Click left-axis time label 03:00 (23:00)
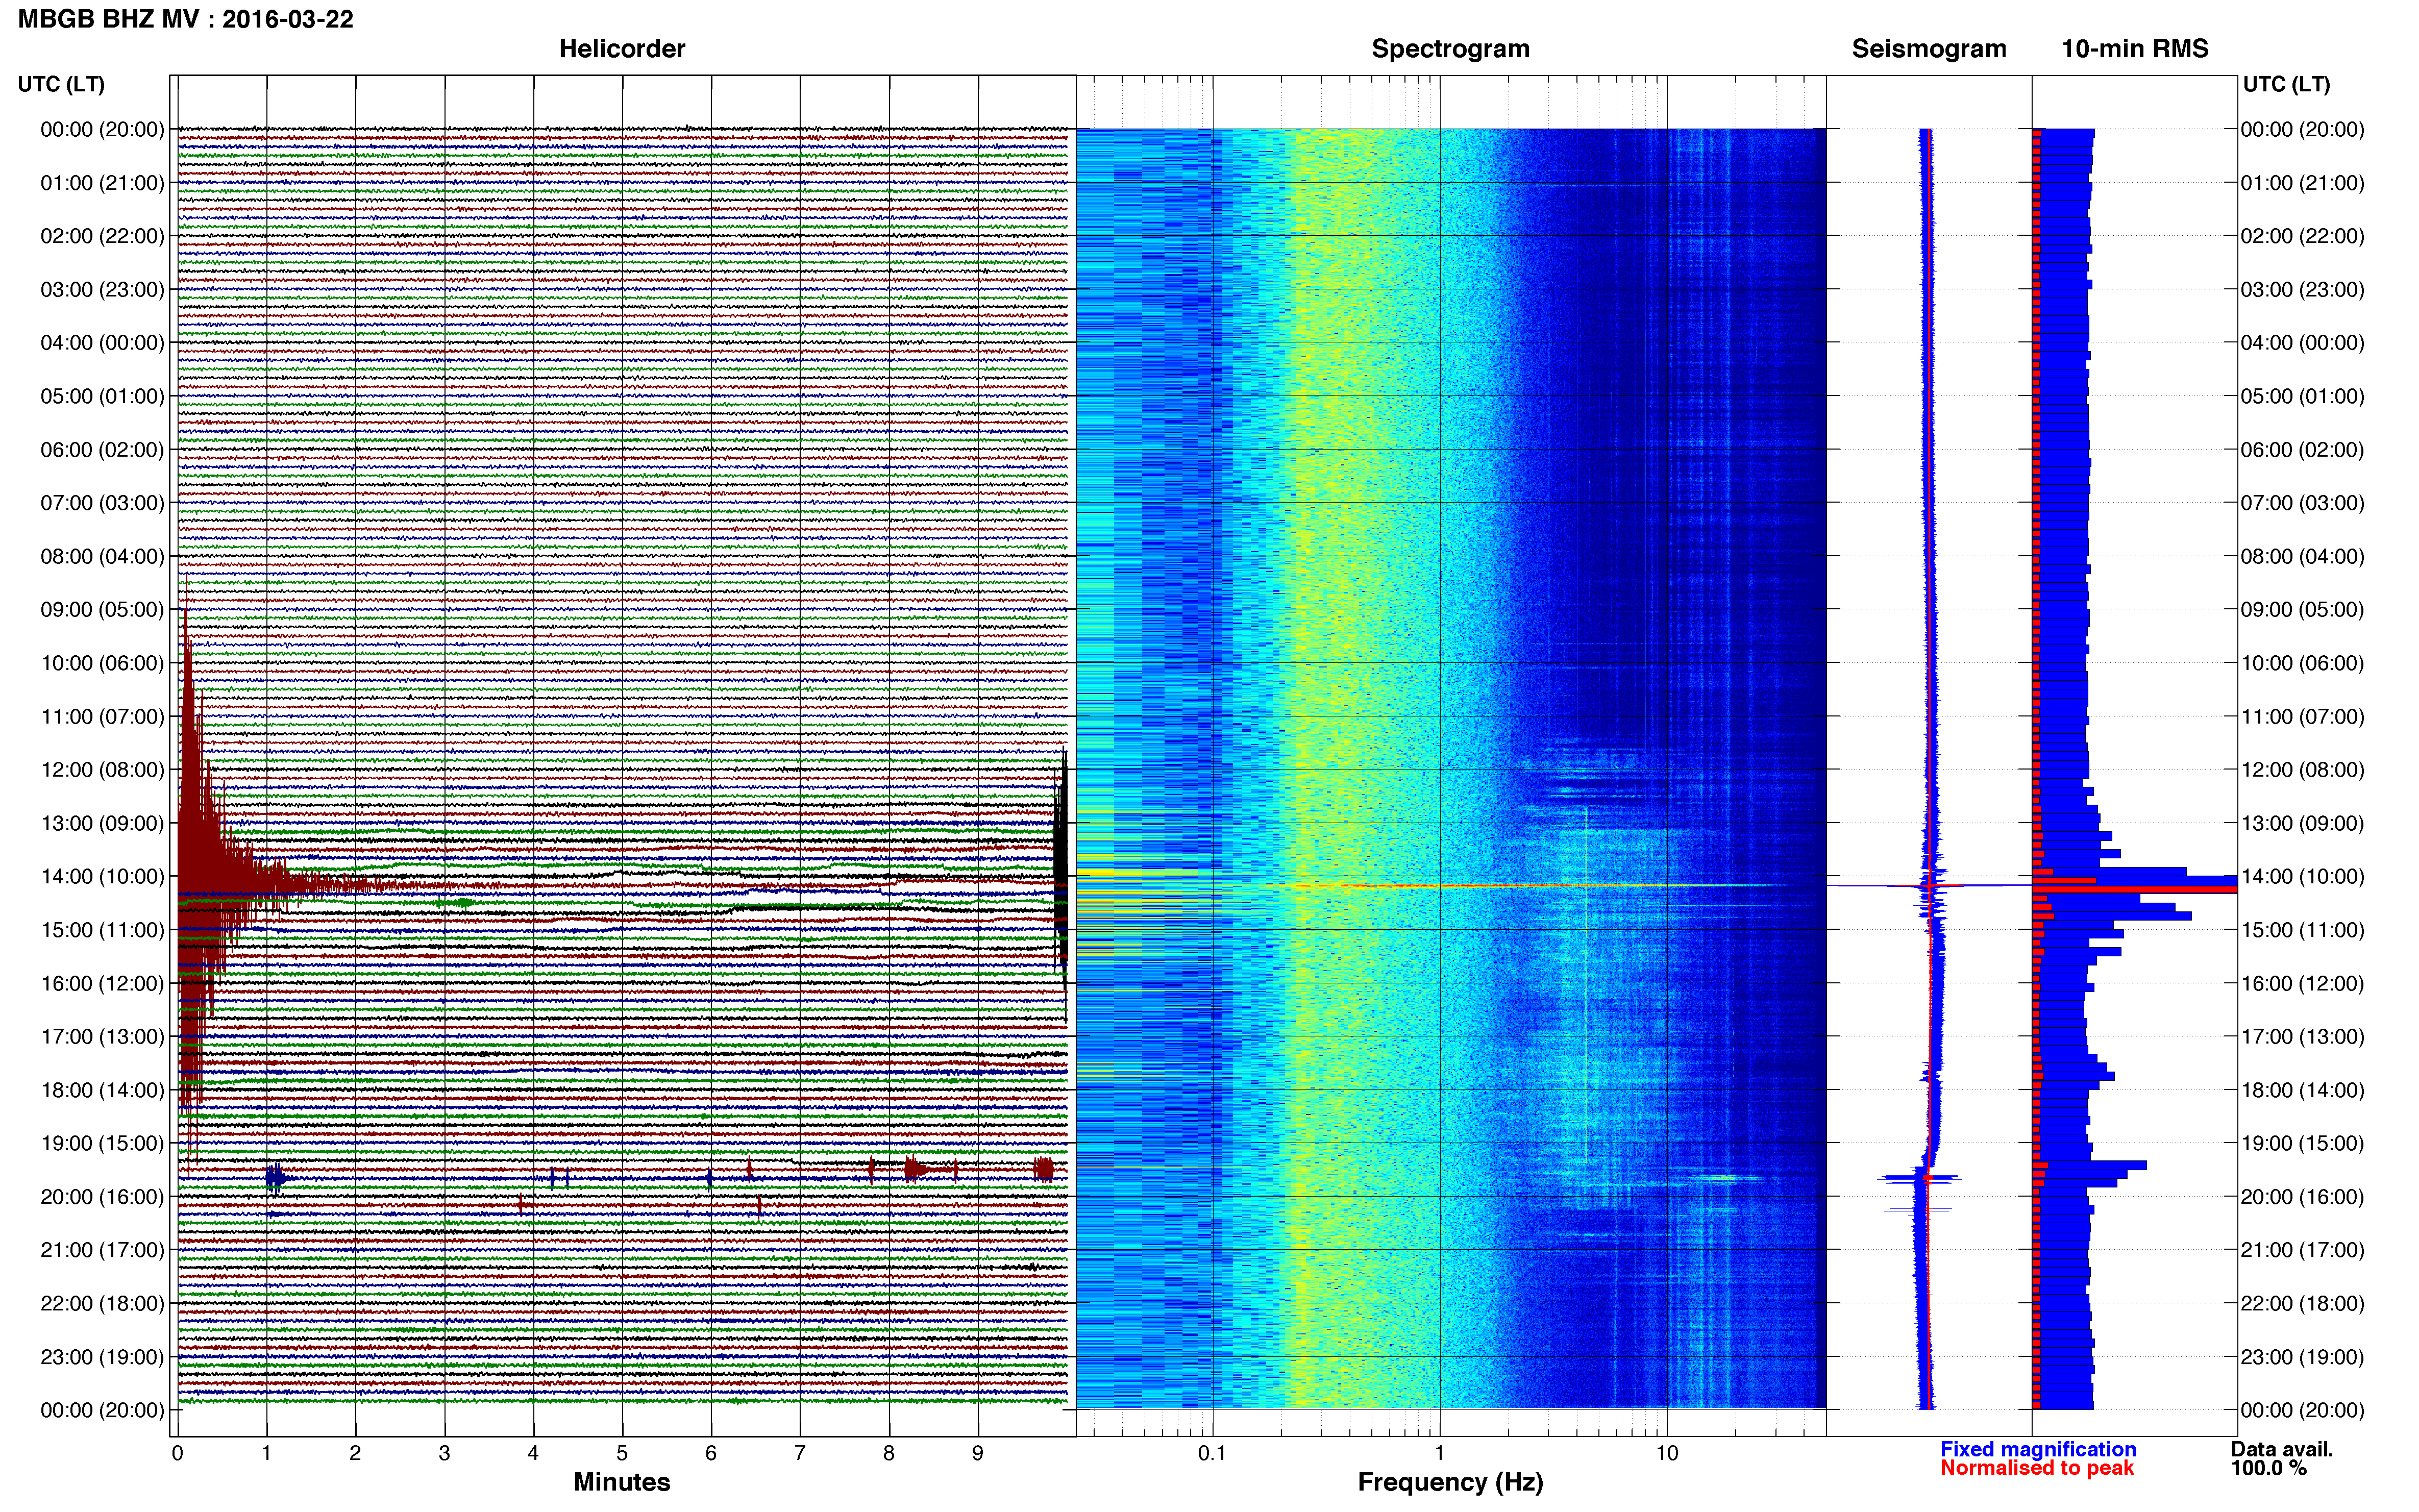Screen dimensions: 2419x1512 (102, 290)
